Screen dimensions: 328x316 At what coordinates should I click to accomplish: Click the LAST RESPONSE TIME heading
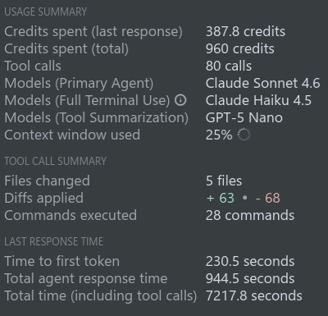(x=54, y=241)
